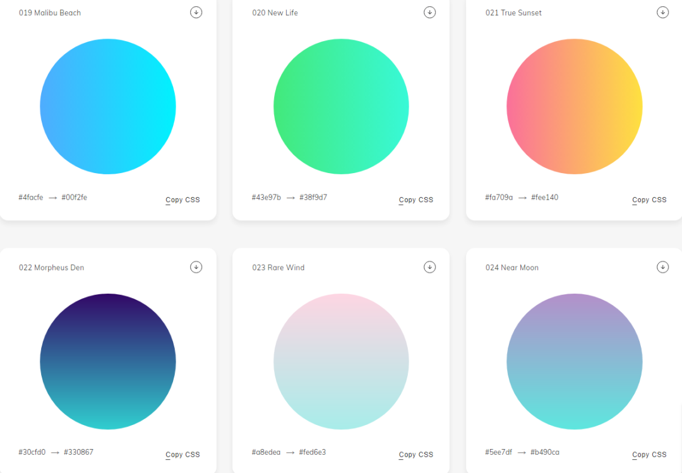Click the #fee140 color code
Screen dimensions: 682x473
(544, 198)
